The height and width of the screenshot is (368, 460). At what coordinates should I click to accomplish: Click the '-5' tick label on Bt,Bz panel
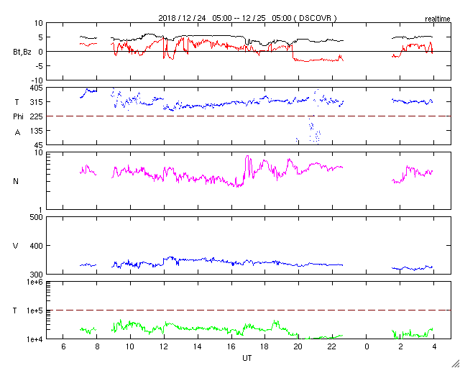tap(40, 66)
